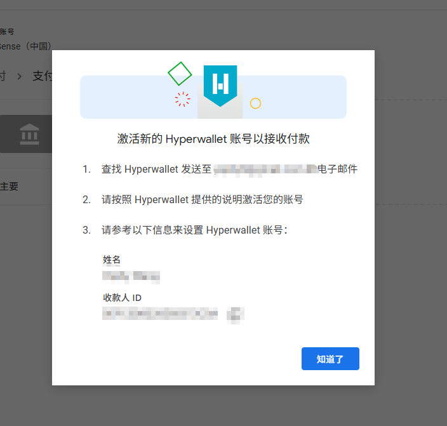This screenshot has height=426, width=447.
Task: Click the Sense（中国）account text in background
Action: [x=25, y=46]
